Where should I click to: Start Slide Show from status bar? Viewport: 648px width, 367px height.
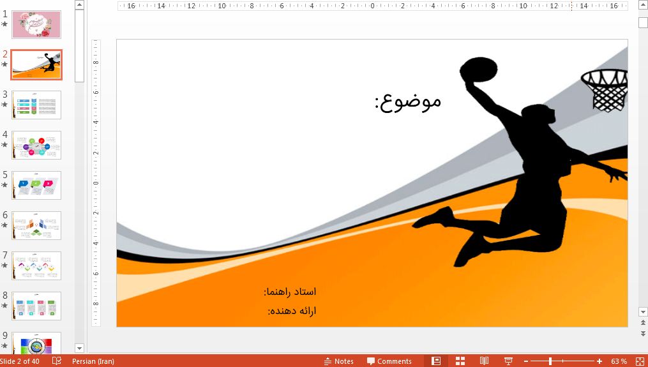pos(508,361)
